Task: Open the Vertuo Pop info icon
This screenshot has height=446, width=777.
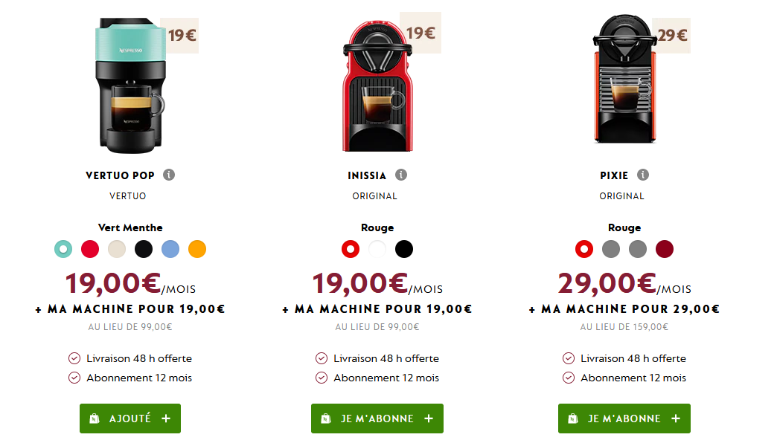Action: 169,175
